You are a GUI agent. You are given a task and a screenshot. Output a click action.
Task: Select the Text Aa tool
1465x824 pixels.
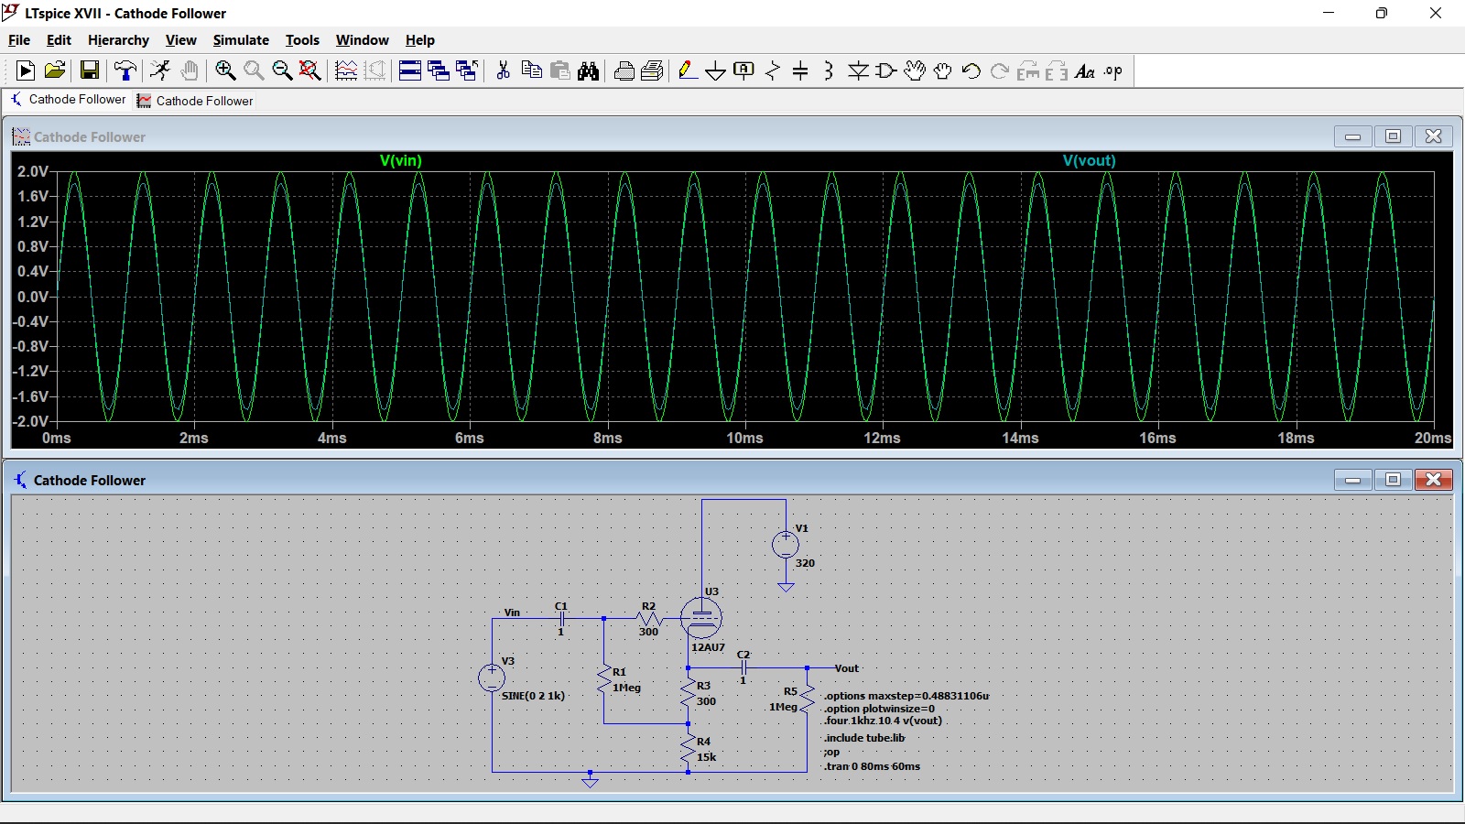coord(1085,70)
